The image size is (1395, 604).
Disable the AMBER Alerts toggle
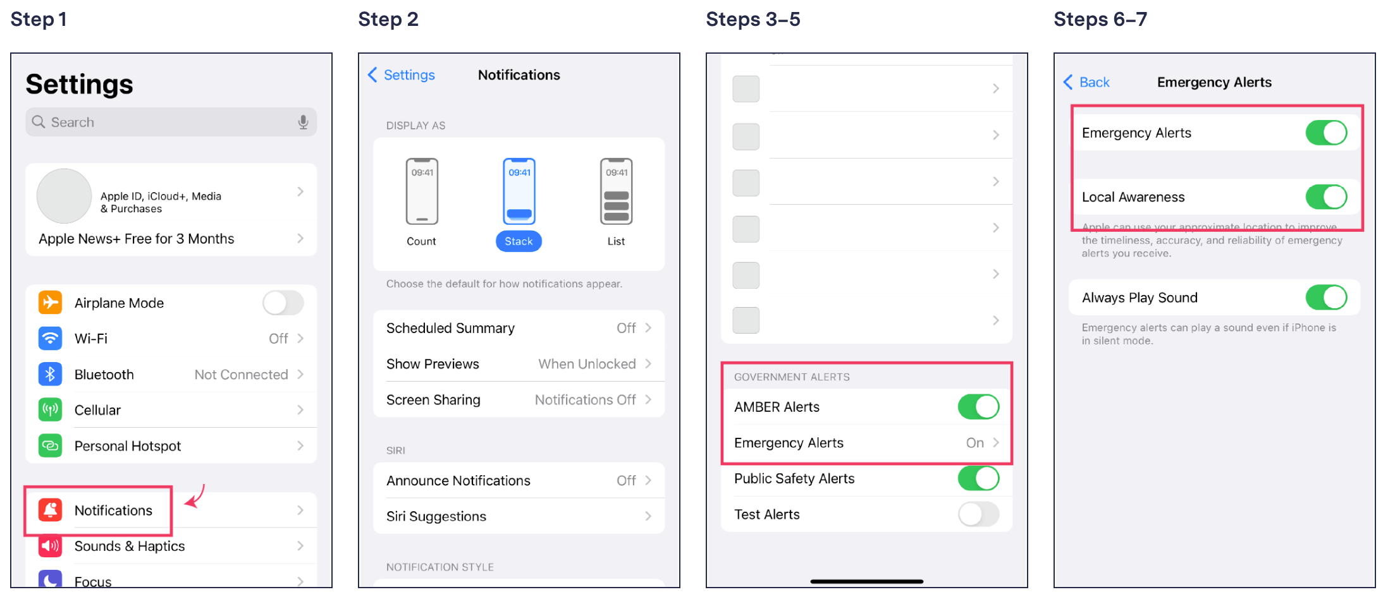coord(978,407)
